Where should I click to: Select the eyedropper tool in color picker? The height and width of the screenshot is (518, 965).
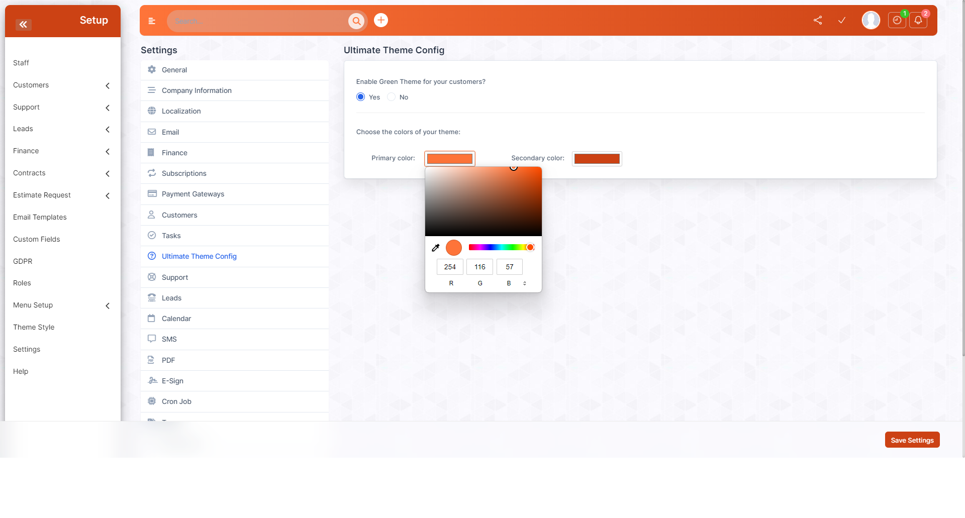click(436, 247)
